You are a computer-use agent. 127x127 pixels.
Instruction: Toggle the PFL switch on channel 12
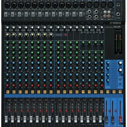[x=78, y=119]
